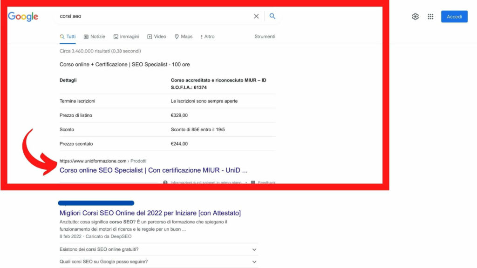Open Google settings gear icon
The width and height of the screenshot is (477, 268).
[x=415, y=17]
